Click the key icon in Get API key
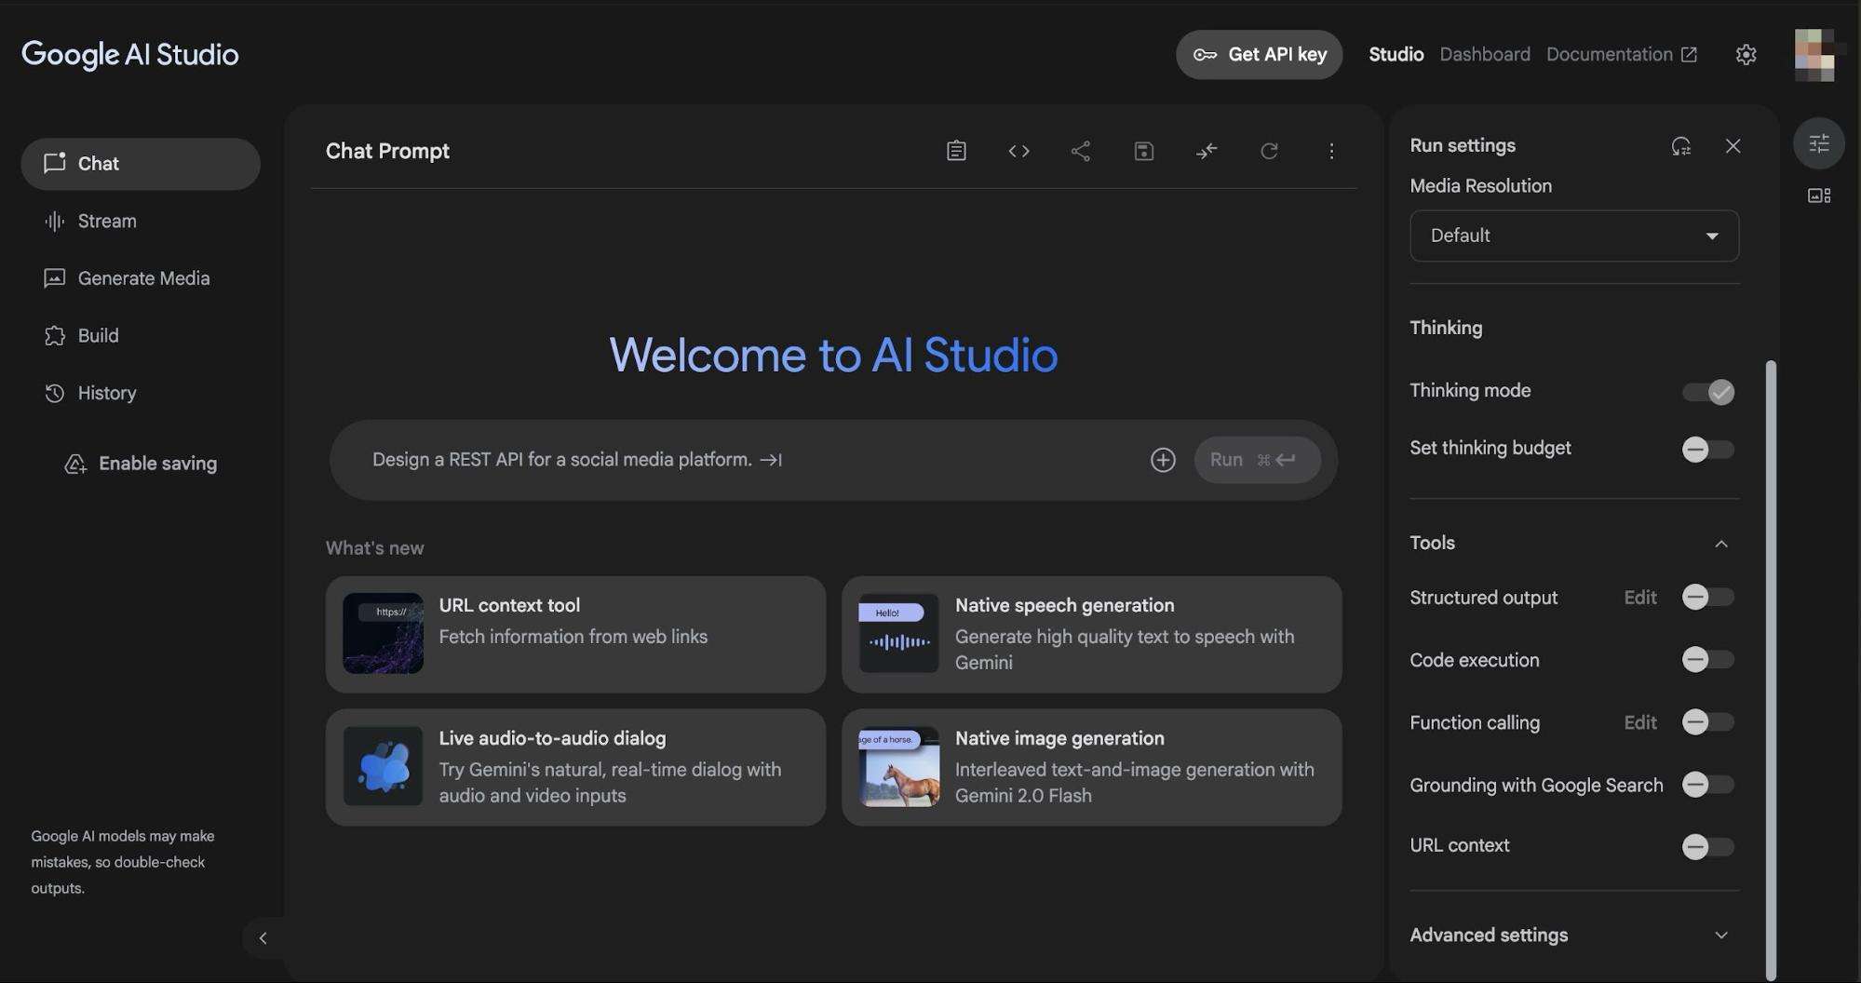The image size is (1861, 983). coord(1205,55)
